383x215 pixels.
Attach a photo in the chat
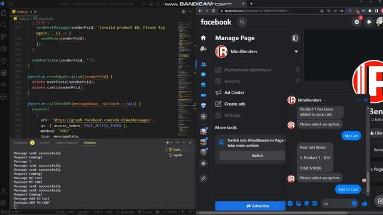point(299,204)
